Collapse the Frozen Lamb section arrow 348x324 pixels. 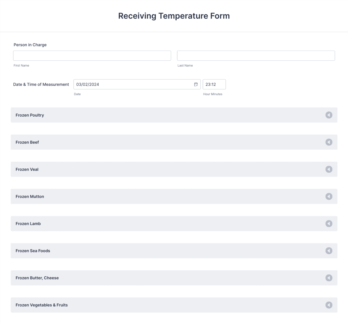pos(329,224)
